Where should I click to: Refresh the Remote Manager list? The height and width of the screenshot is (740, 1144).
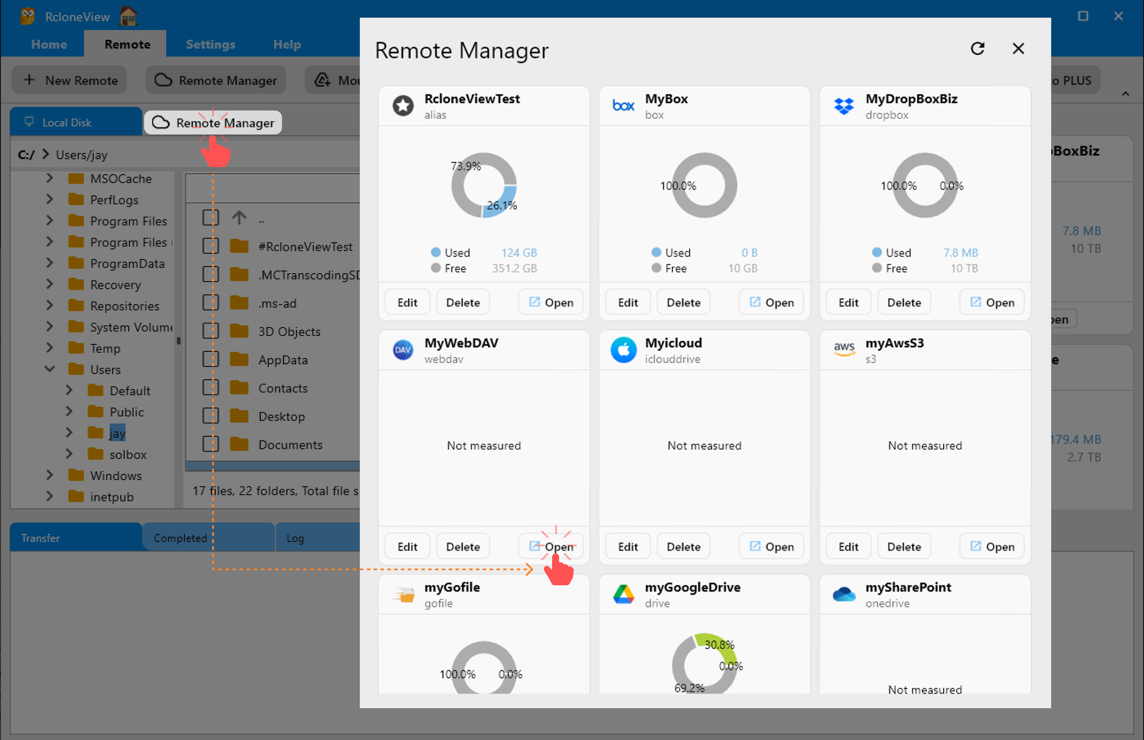[978, 49]
